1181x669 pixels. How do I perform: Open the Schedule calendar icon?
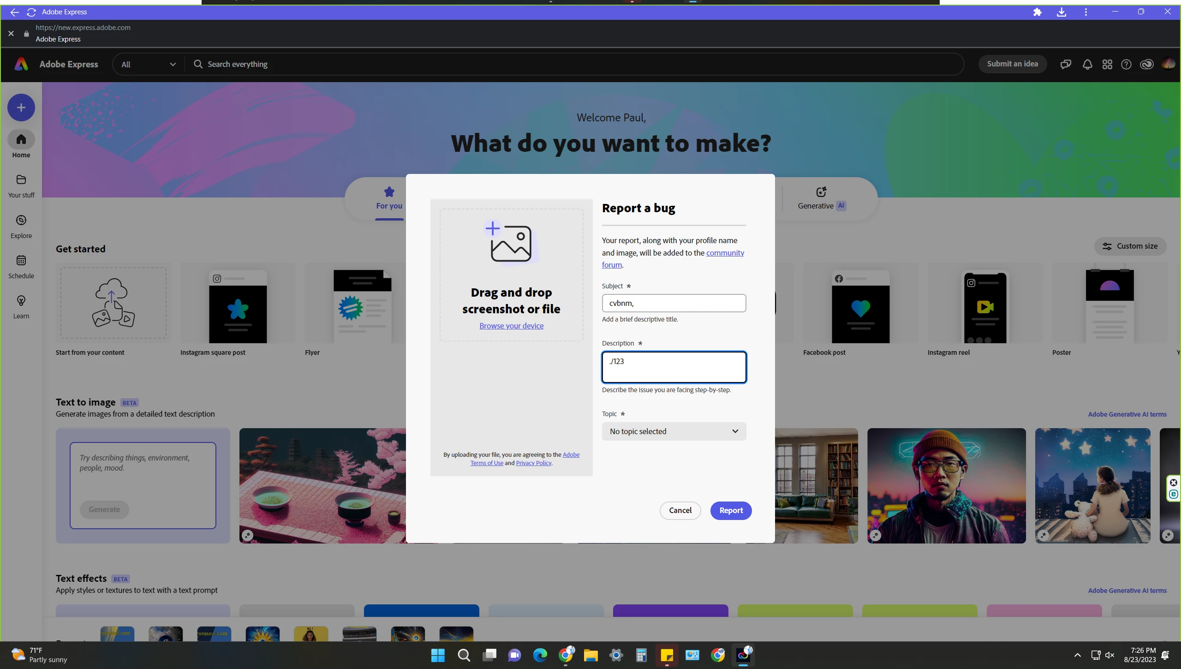pyautogui.click(x=21, y=261)
